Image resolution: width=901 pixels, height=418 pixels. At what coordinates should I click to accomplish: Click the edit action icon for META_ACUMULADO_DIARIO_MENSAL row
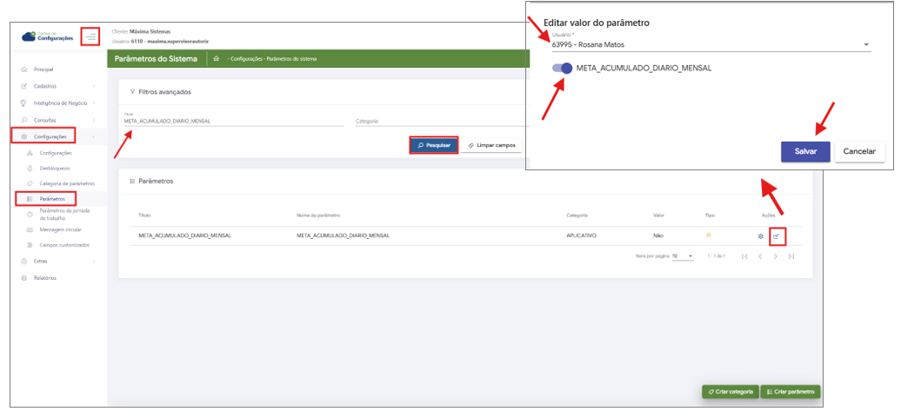coord(776,236)
